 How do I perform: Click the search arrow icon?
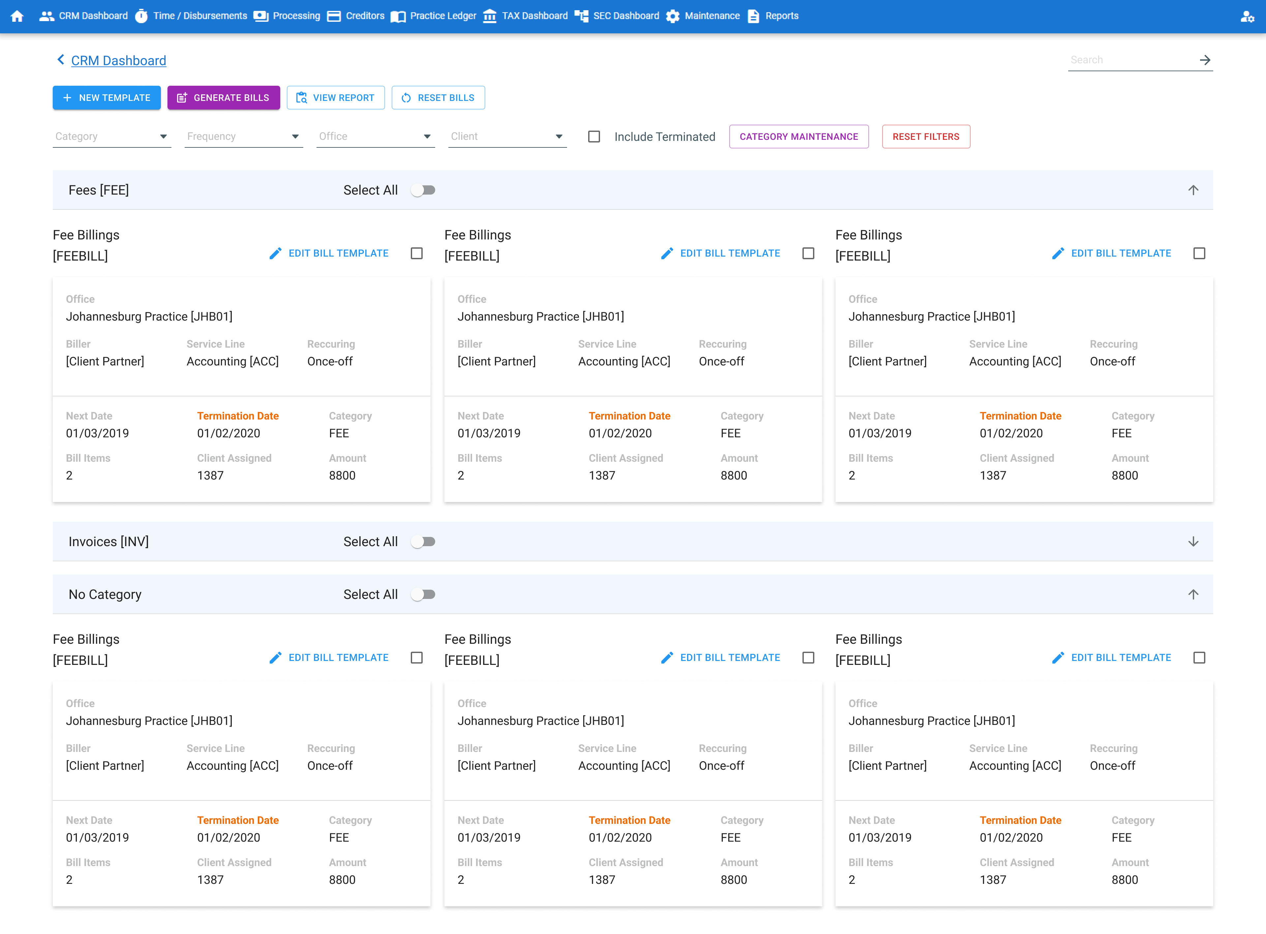tap(1205, 60)
